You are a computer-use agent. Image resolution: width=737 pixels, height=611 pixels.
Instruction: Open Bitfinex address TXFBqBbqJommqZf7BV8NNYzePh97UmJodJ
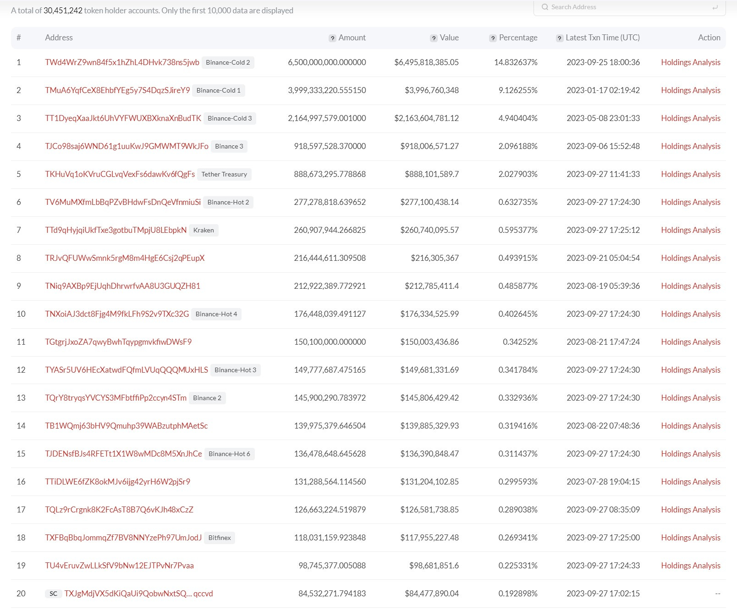pyautogui.click(x=123, y=538)
